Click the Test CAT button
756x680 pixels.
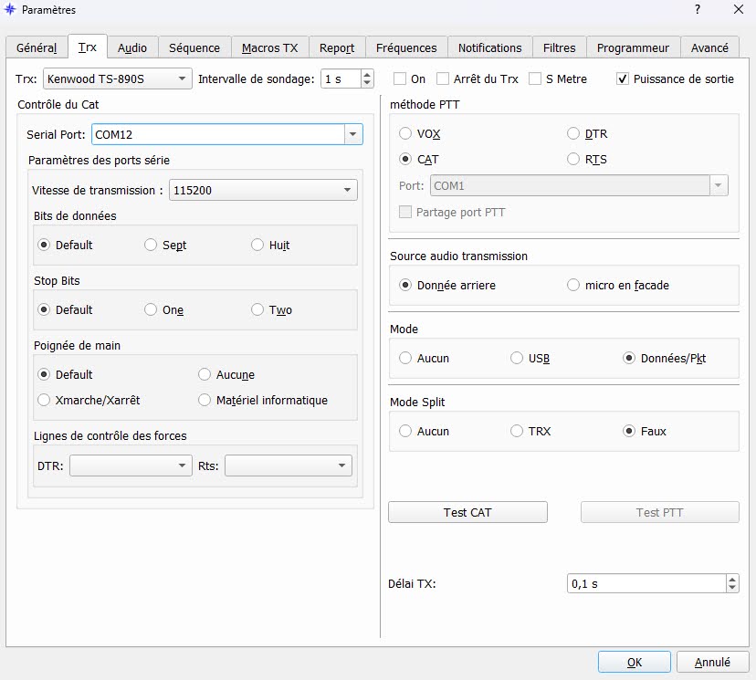[467, 512]
